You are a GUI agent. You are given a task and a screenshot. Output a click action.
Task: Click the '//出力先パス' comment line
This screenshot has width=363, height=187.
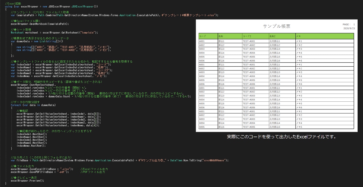[41, 157]
